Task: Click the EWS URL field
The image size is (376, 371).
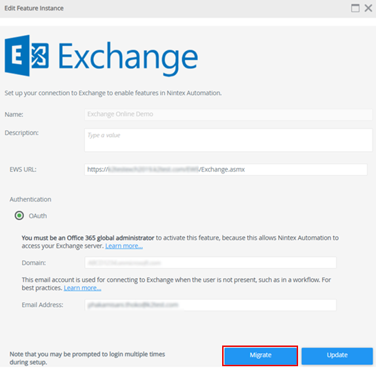Action: [x=226, y=169]
